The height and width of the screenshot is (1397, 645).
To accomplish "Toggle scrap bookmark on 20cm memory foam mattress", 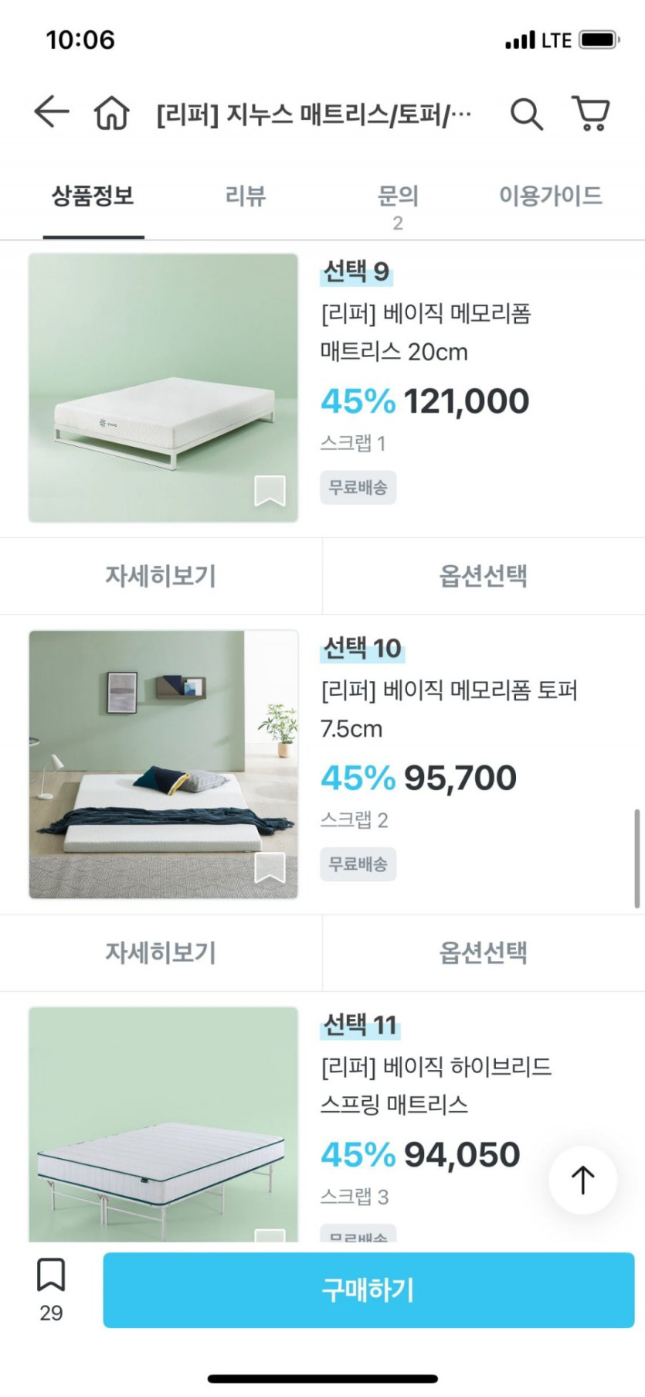I will pyautogui.click(x=270, y=490).
